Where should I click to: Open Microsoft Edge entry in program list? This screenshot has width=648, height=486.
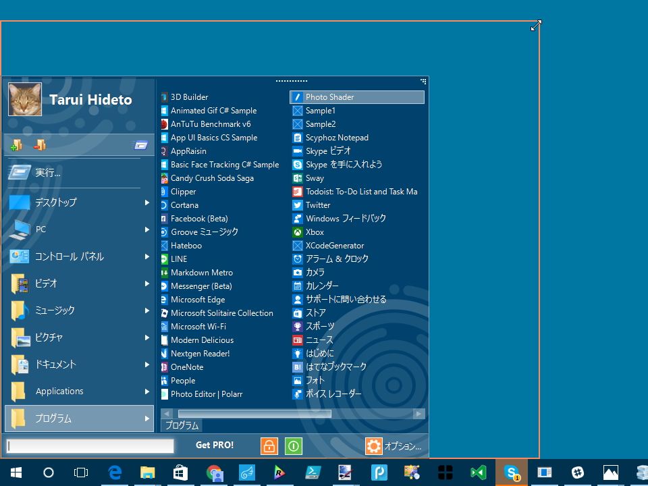point(193,300)
